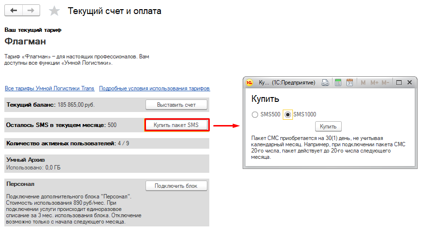
Task: Click the M- memory button in dialog
Action: coord(385,83)
